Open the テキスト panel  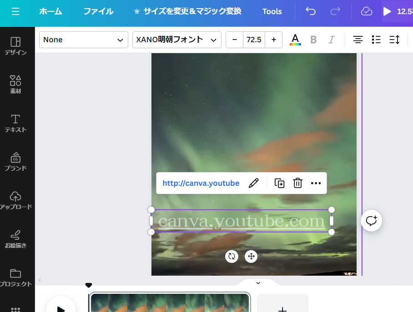(x=15, y=123)
